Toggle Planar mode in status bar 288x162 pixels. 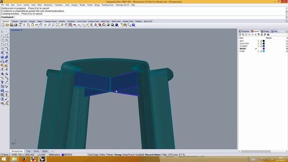coord(110,155)
